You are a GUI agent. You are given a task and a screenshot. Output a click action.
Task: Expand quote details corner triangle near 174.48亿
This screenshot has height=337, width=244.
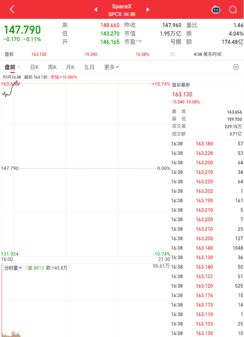(x=242, y=45)
